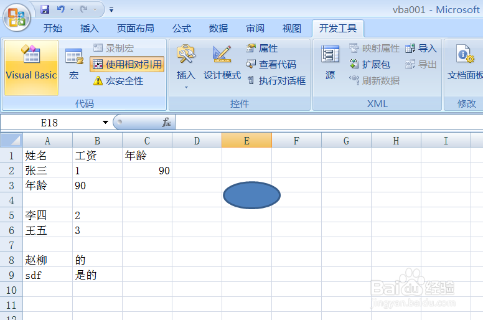The image size is (483, 320).
Task: Open the XML Source (源) pane
Action: coord(330,63)
